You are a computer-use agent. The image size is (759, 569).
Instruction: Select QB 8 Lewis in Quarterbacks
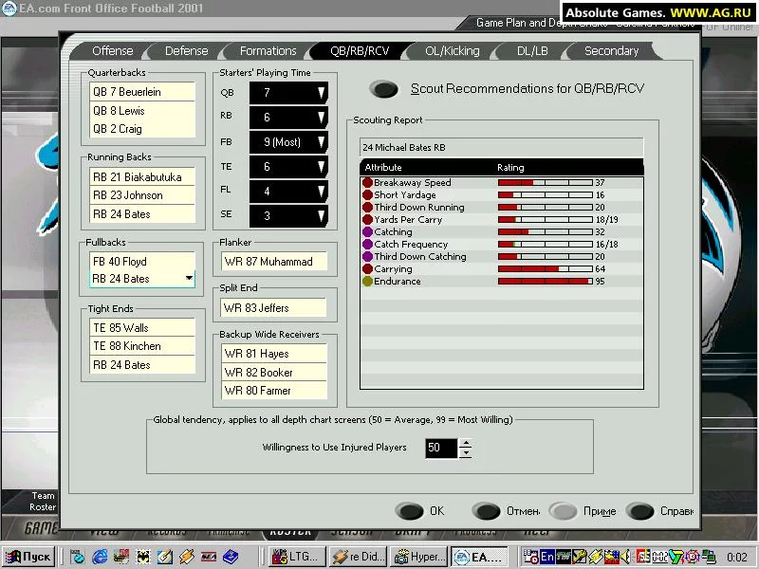pos(142,111)
